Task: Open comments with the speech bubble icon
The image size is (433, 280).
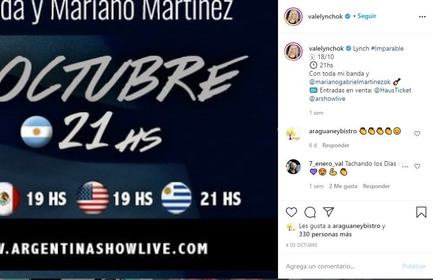Action: 310,212
